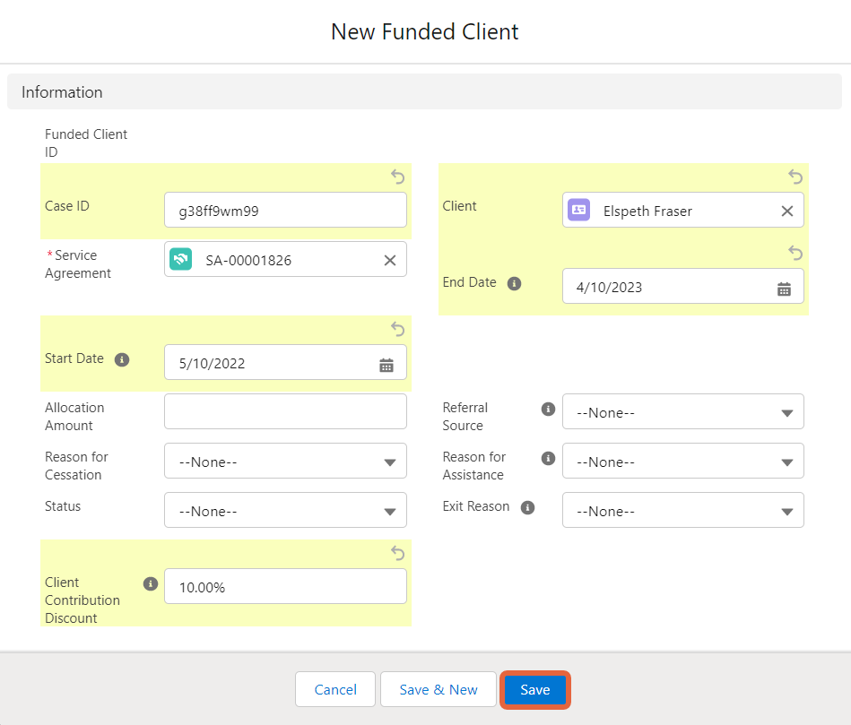The height and width of the screenshot is (725, 851).
Task: Click the Save & New button
Action: pyautogui.click(x=439, y=689)
